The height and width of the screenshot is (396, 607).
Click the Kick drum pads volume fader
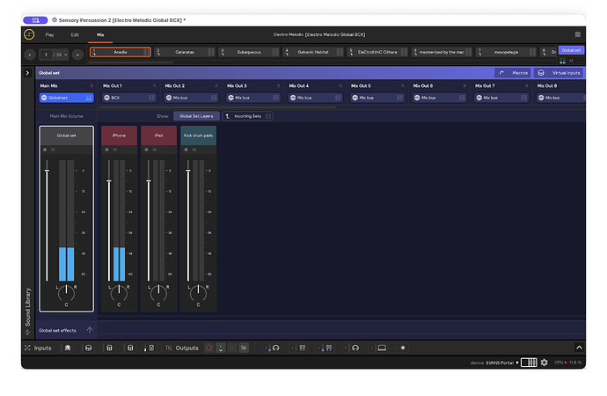pyautogui.click(x=188, y=171)
